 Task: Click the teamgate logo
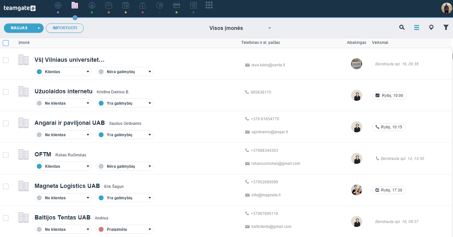[x=20, y=8]
